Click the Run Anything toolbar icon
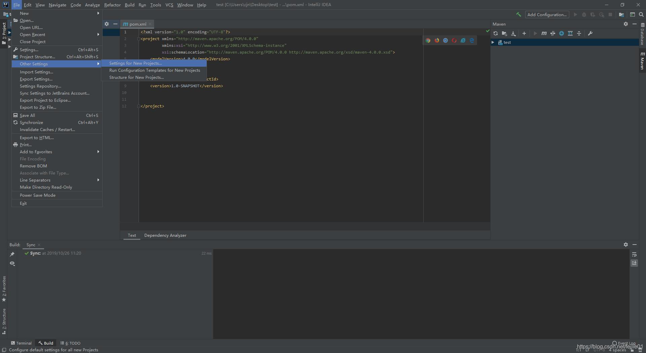 pos(633,14)
